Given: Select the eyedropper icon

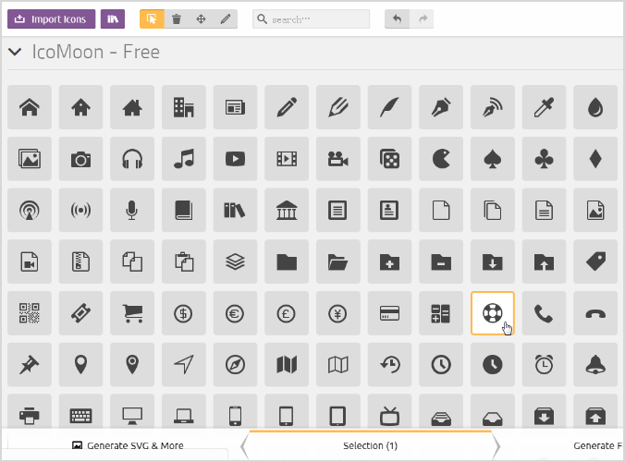Looking at the screenshot, I should pyautogui.click(x=544, y=107).
